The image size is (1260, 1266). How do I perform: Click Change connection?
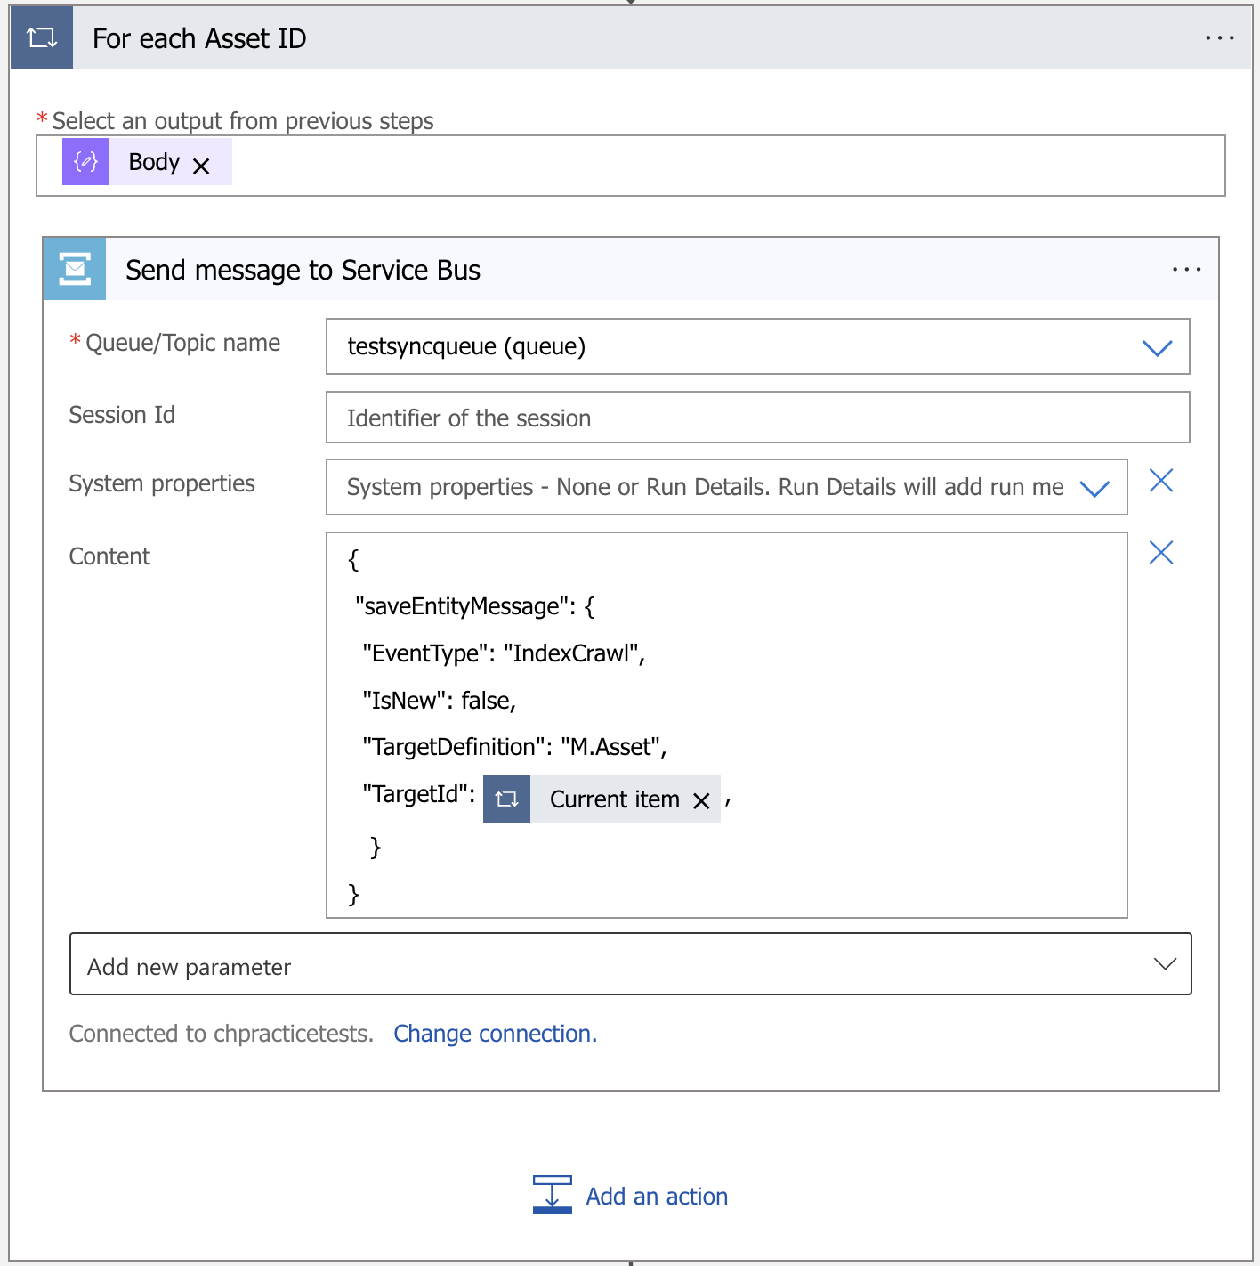[495, 1033]
